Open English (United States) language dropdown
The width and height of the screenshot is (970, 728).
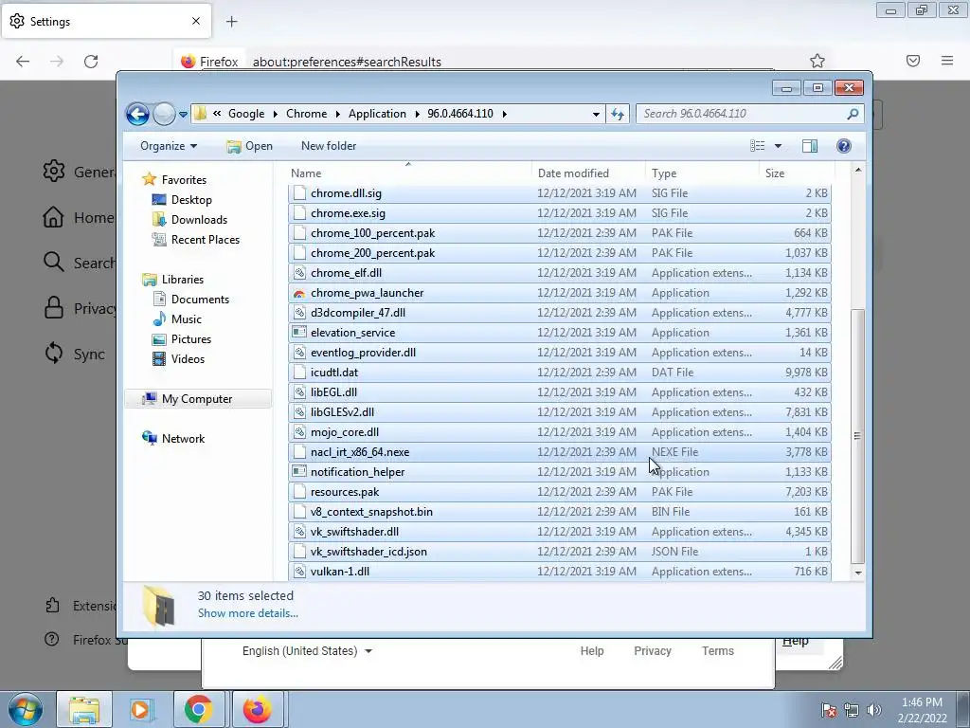pyautogui.click(x=308, y=651)
